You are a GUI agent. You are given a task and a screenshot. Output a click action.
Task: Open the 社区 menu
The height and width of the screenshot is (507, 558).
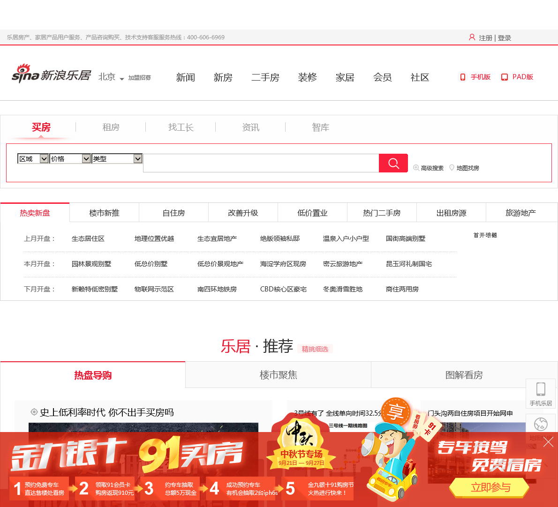pos(420,77)
